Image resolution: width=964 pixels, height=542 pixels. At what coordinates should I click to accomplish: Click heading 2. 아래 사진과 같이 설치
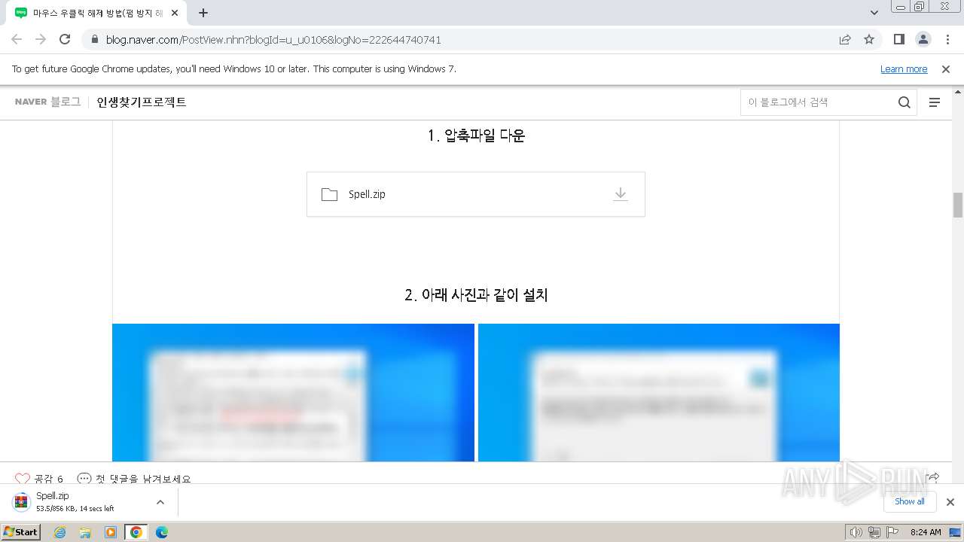coord(476,295)
